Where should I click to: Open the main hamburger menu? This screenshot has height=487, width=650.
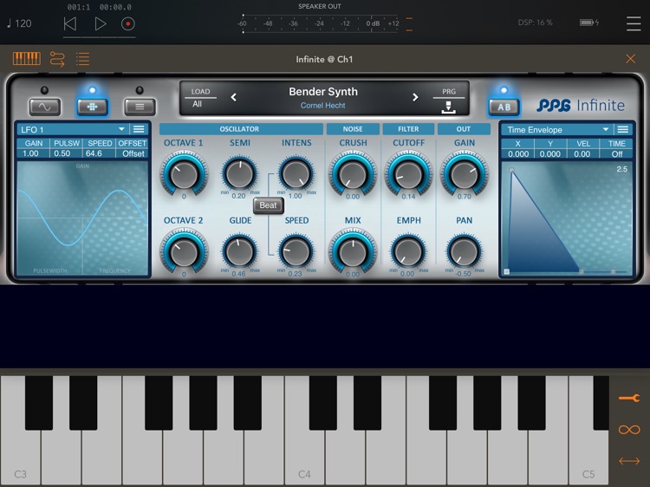coord(634,23)
